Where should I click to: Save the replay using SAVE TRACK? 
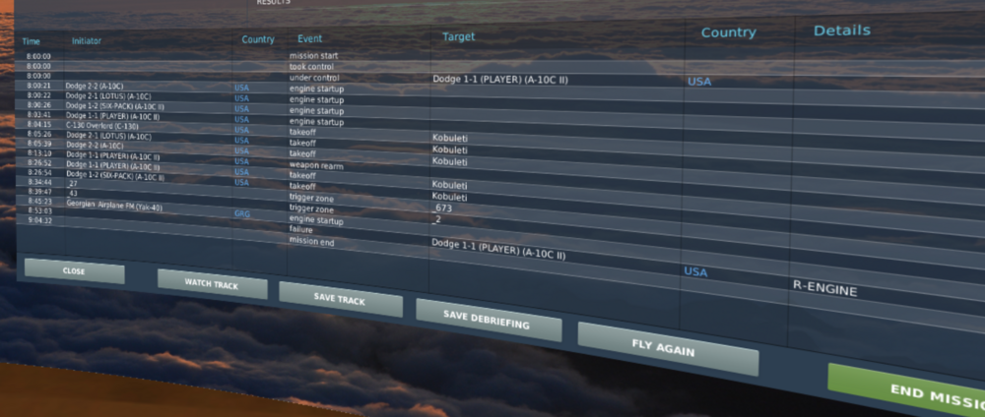click(340, 299)
